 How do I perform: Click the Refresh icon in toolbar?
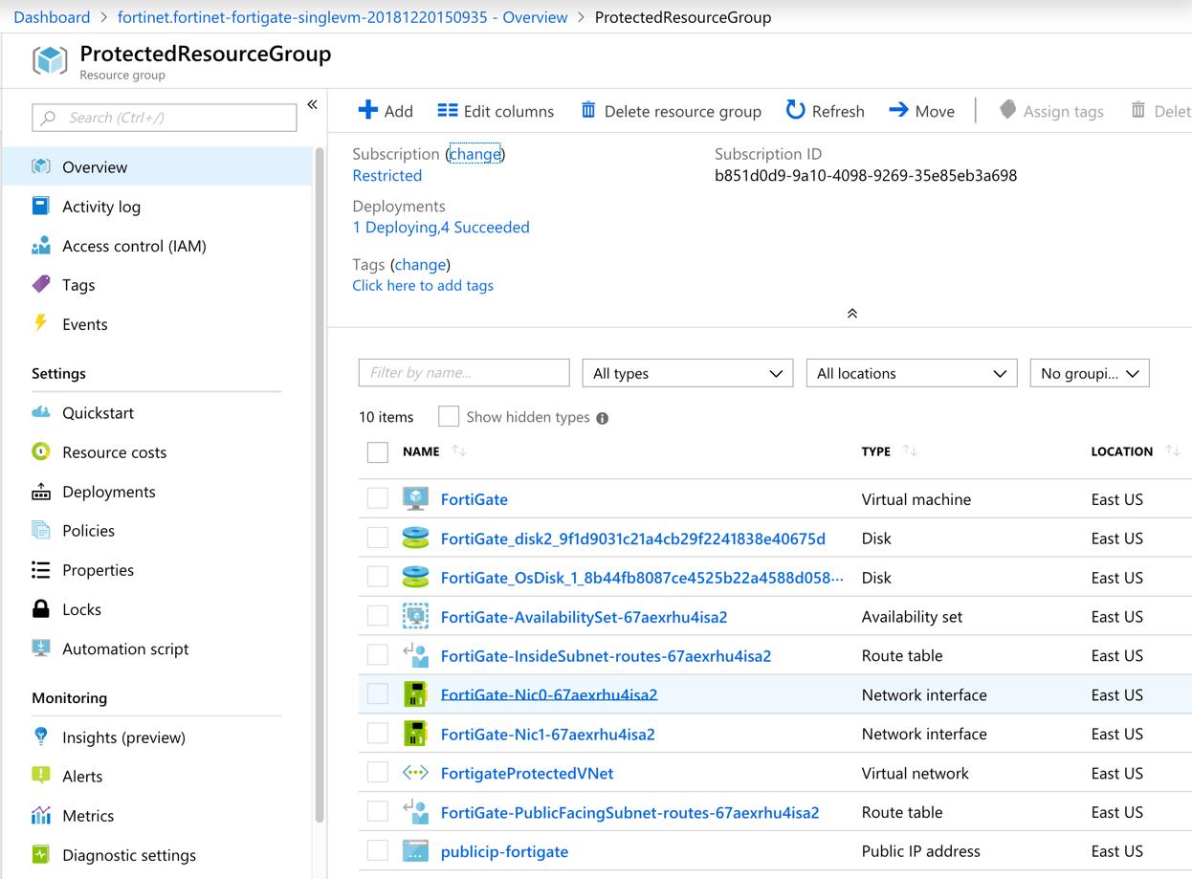795,111
